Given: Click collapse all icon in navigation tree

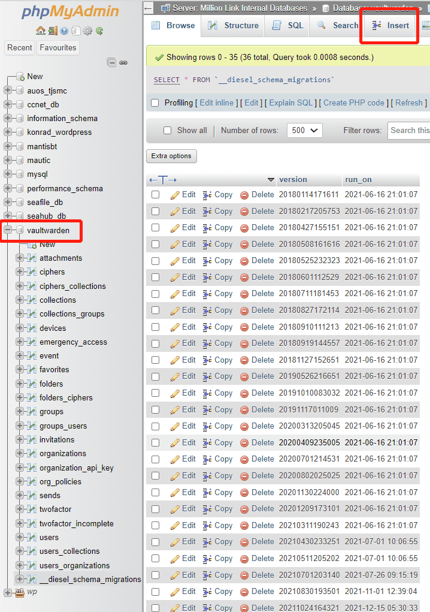Looking at the screenshot, I should 111,62.
